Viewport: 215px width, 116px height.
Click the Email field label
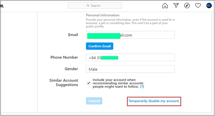(x=73, y=35)
